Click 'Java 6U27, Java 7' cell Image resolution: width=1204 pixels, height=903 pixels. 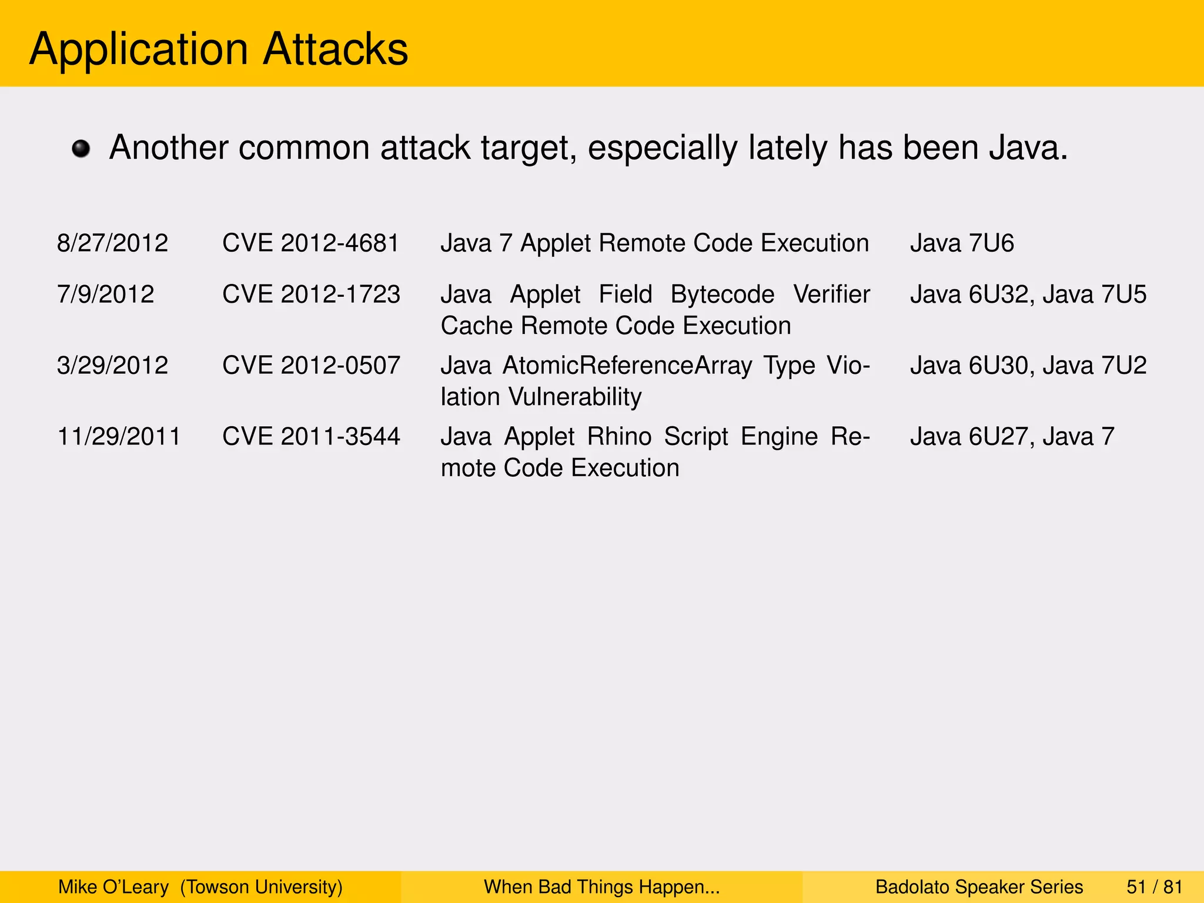tap(1012, 436)
